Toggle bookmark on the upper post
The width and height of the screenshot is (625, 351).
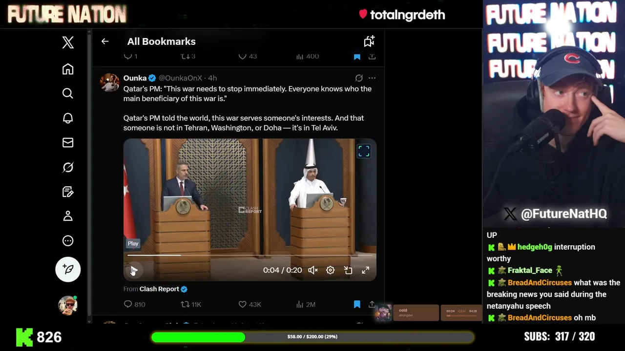357,57
